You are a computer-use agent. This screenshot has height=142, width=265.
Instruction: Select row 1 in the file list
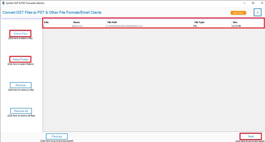pos(57,26)
